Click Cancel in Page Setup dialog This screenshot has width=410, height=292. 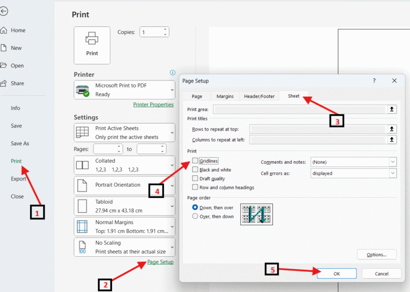point(382,274)
